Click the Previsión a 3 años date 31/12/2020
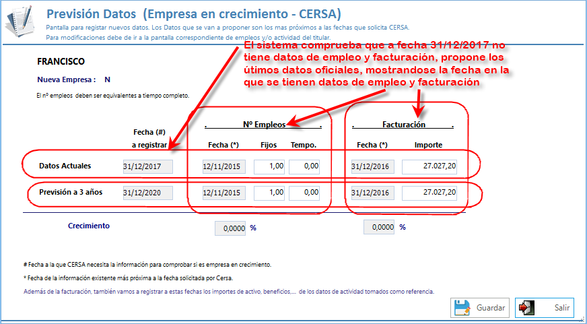 (148, 193)
